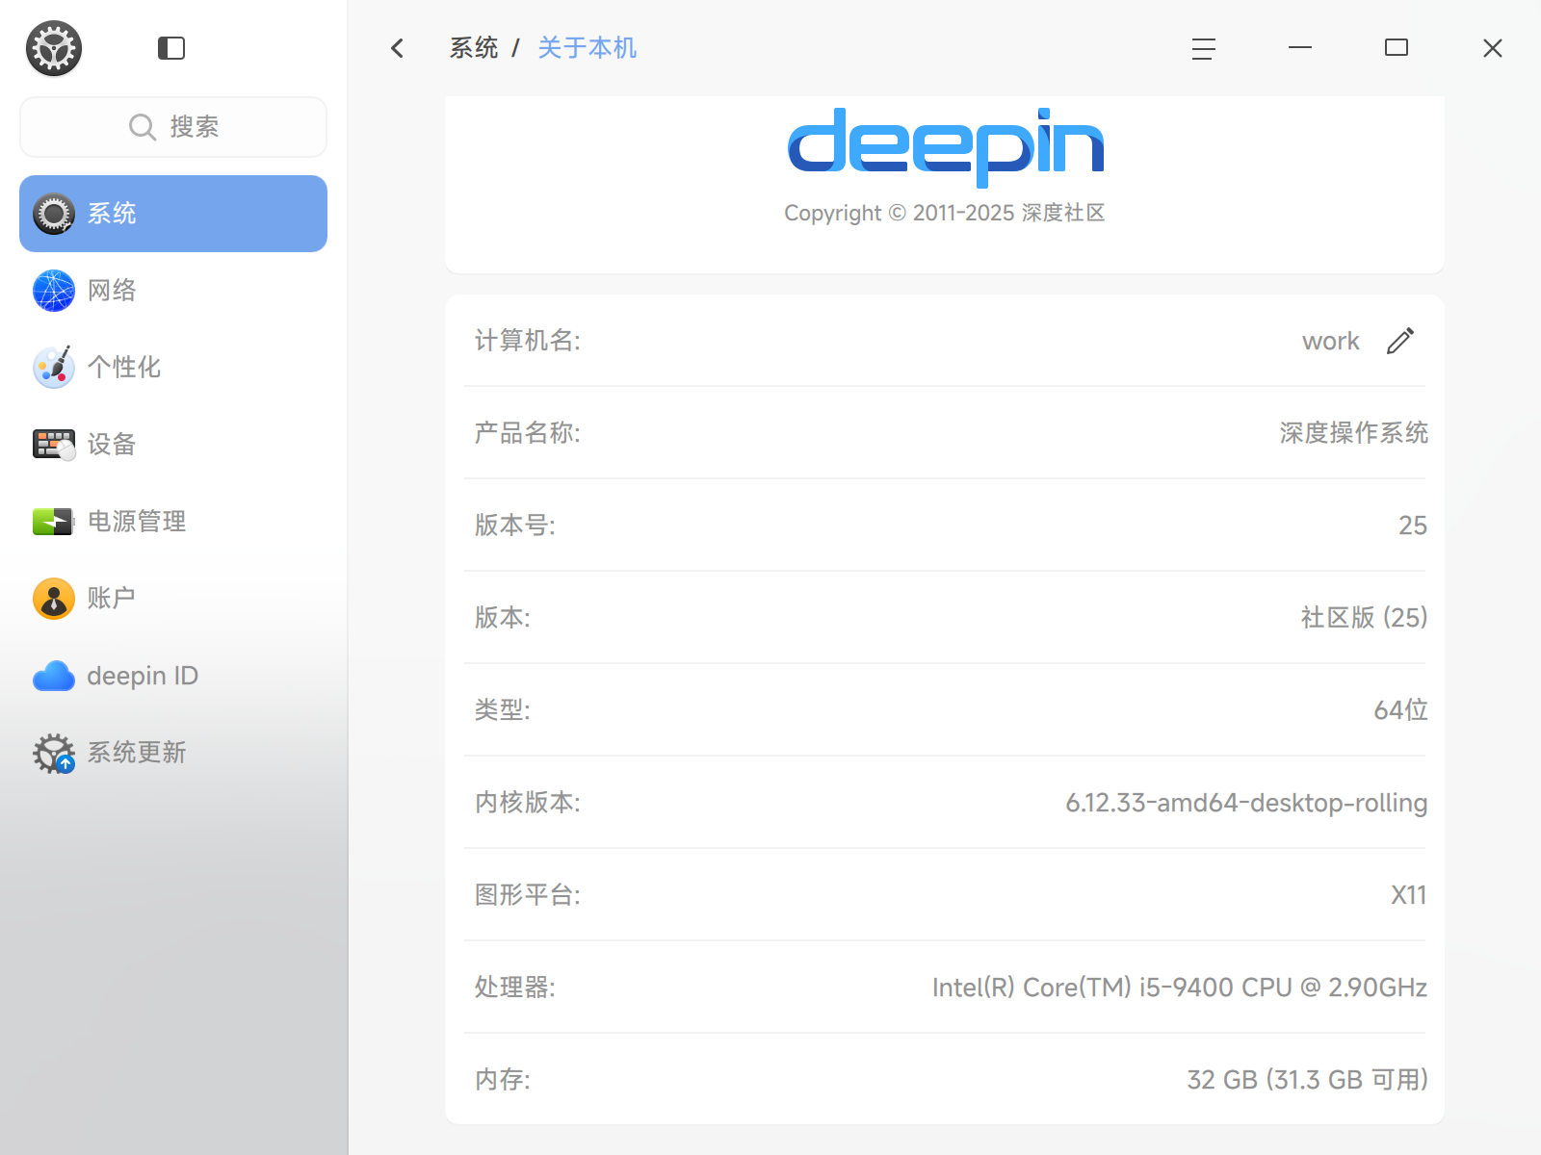Image resolution: width=1541 pixels, height=1155 pixels.
Task: Minimize the Control Center window
Action: pyautogui.click(x=1300, y=48)
